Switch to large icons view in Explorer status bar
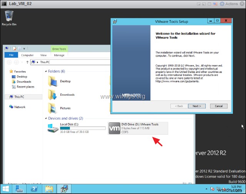This screenshot has height=194, width=246. tap(190, 183)
